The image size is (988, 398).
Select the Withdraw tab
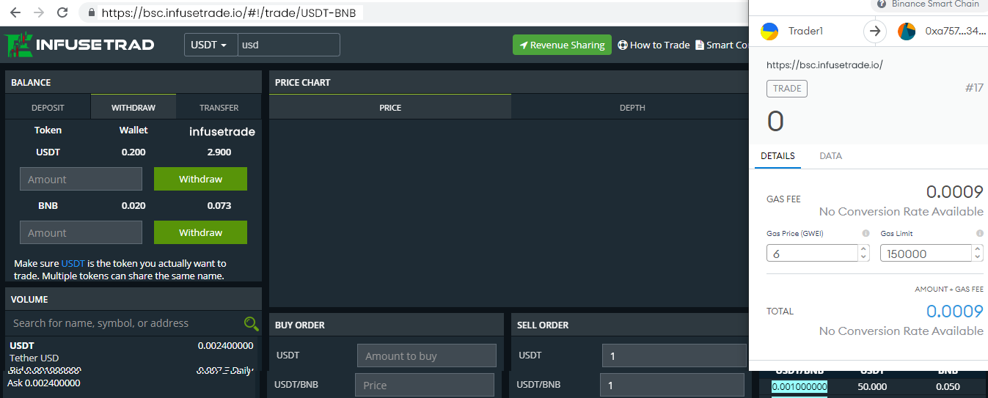point(133,107)
